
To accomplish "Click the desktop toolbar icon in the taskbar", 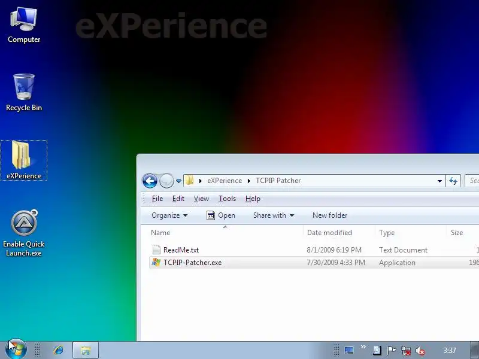I will (349, 350).
